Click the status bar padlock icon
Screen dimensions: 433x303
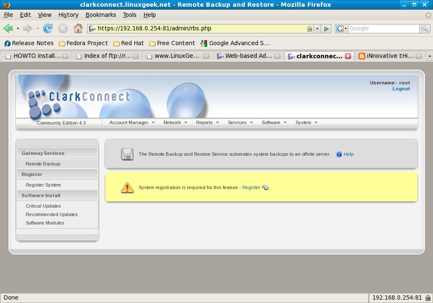click(428, 298)
